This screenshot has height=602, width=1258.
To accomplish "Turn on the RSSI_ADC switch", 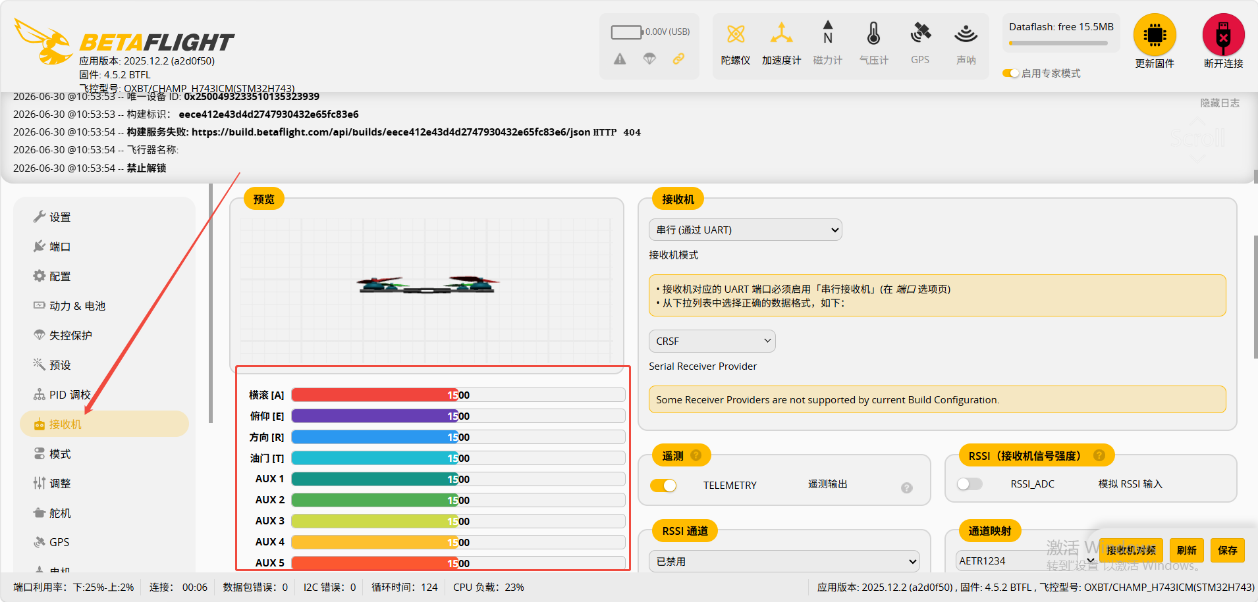I will [x=970, y=484].
